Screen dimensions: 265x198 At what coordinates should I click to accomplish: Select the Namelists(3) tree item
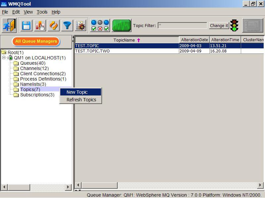point(33,84)
